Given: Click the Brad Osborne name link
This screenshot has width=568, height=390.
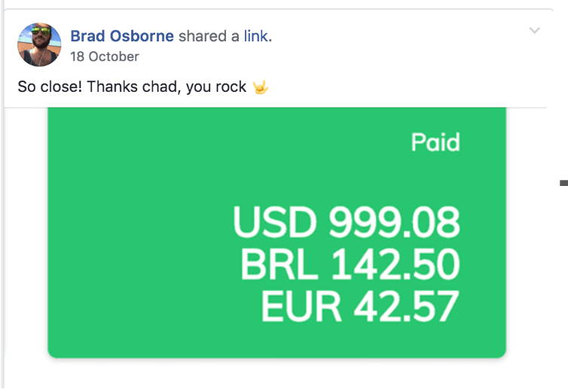Looking at the screenshot, I should coord(122,36).
